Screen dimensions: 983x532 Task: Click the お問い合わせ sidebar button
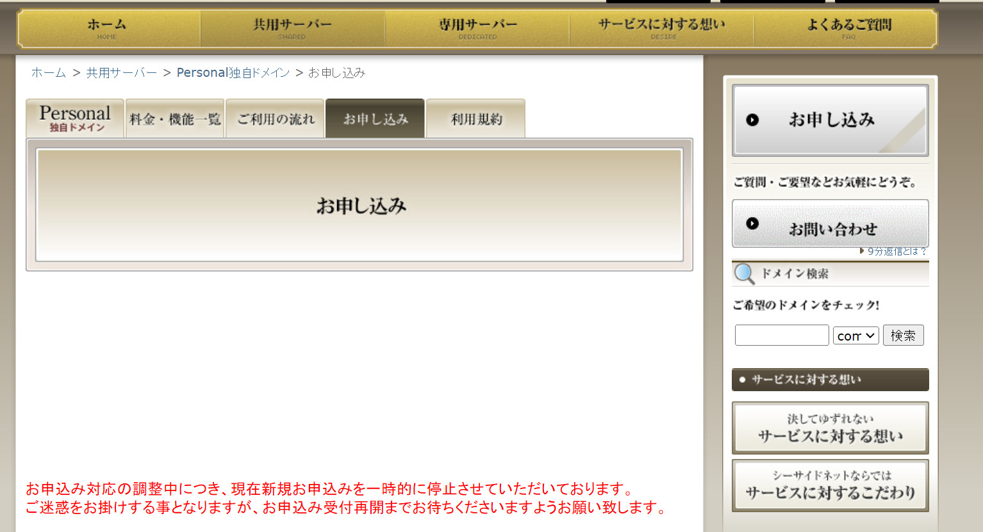[x=830, y=223]
